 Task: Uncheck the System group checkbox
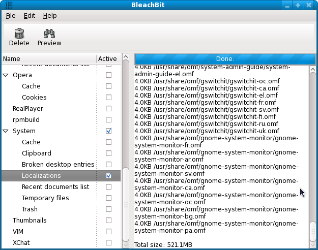(109, 131)
